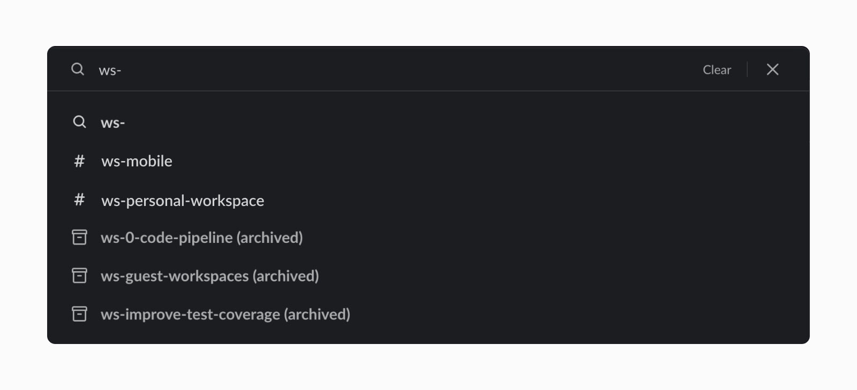Click the magnifier icon in search field
857x390 pixels.
pyautogui.click(x=78, y=69)
